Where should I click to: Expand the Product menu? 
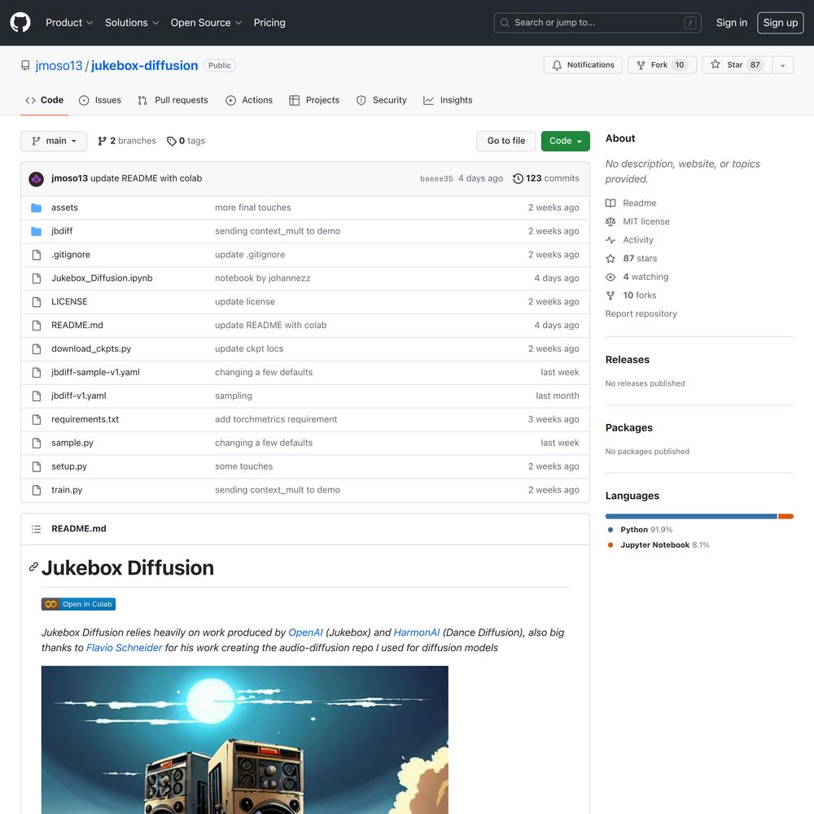[69, 23]
